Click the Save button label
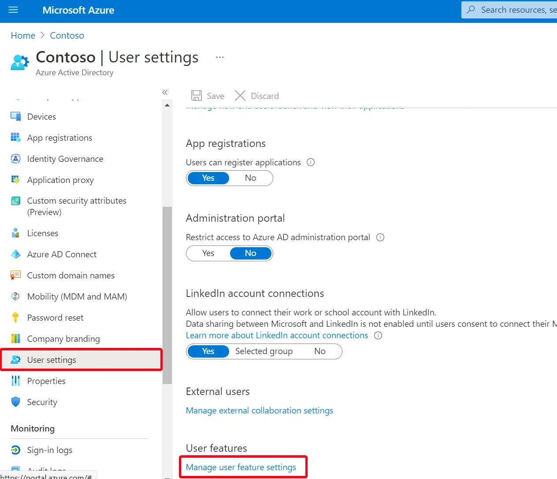 coord(215,96)
